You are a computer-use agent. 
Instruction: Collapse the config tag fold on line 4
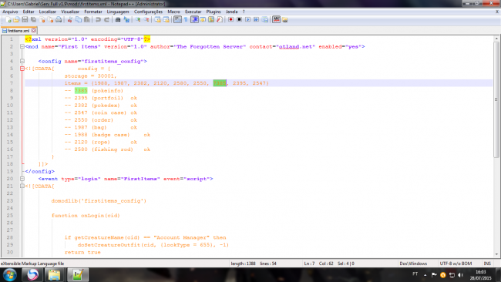(x=22, y=61)
